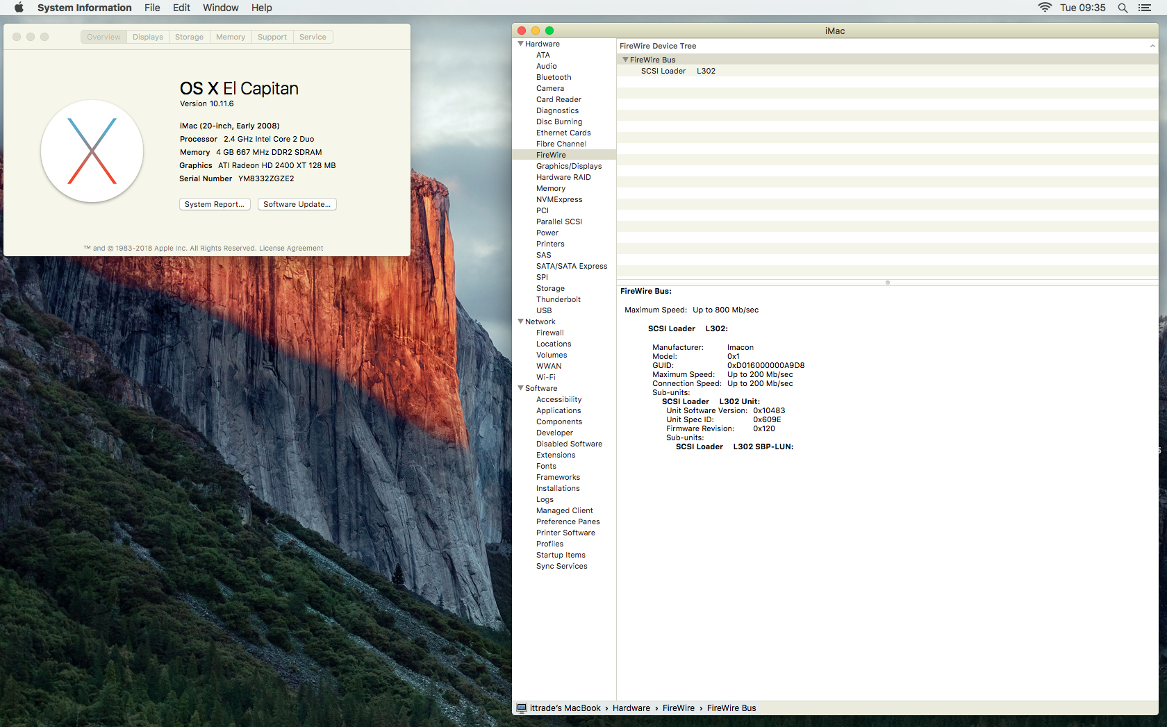The width and height of the screenshot is (1167, 727).
Task: Select the SCSI Loader L302 device row
Action: [x=887, y=71]
